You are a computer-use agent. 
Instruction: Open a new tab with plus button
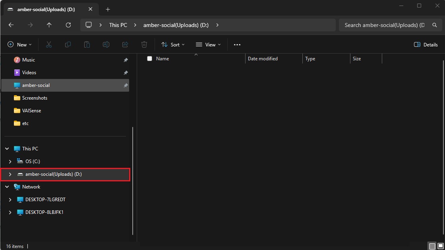108,10
